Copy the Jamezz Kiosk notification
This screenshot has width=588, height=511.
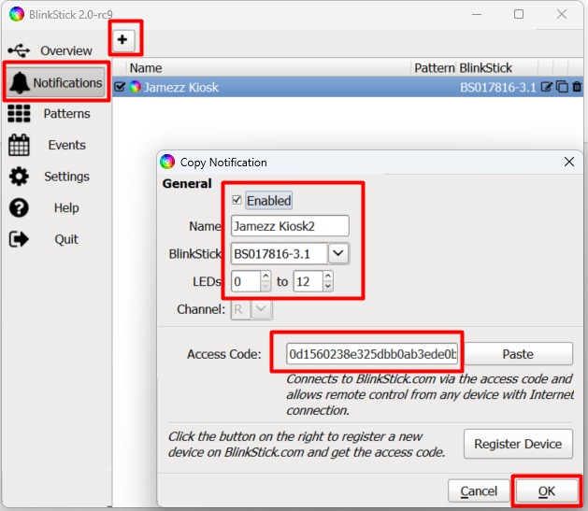click(562, 87)
